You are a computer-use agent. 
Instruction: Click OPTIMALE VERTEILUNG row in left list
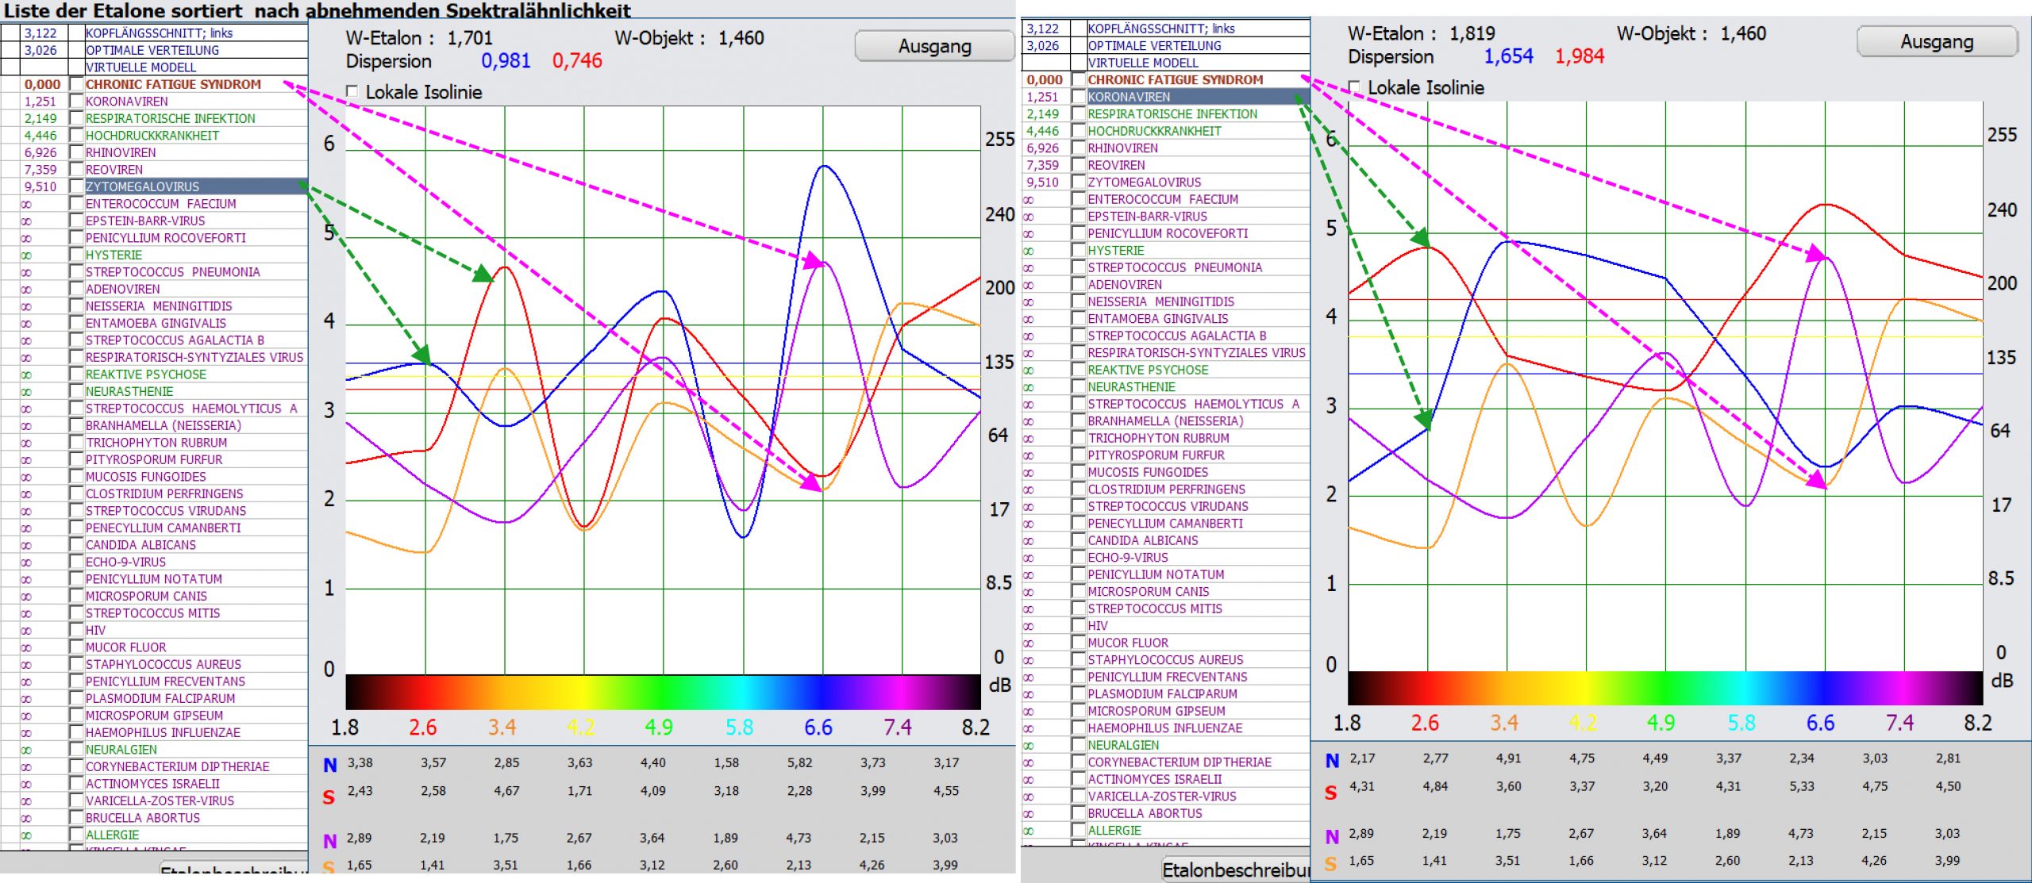point(152,50)
